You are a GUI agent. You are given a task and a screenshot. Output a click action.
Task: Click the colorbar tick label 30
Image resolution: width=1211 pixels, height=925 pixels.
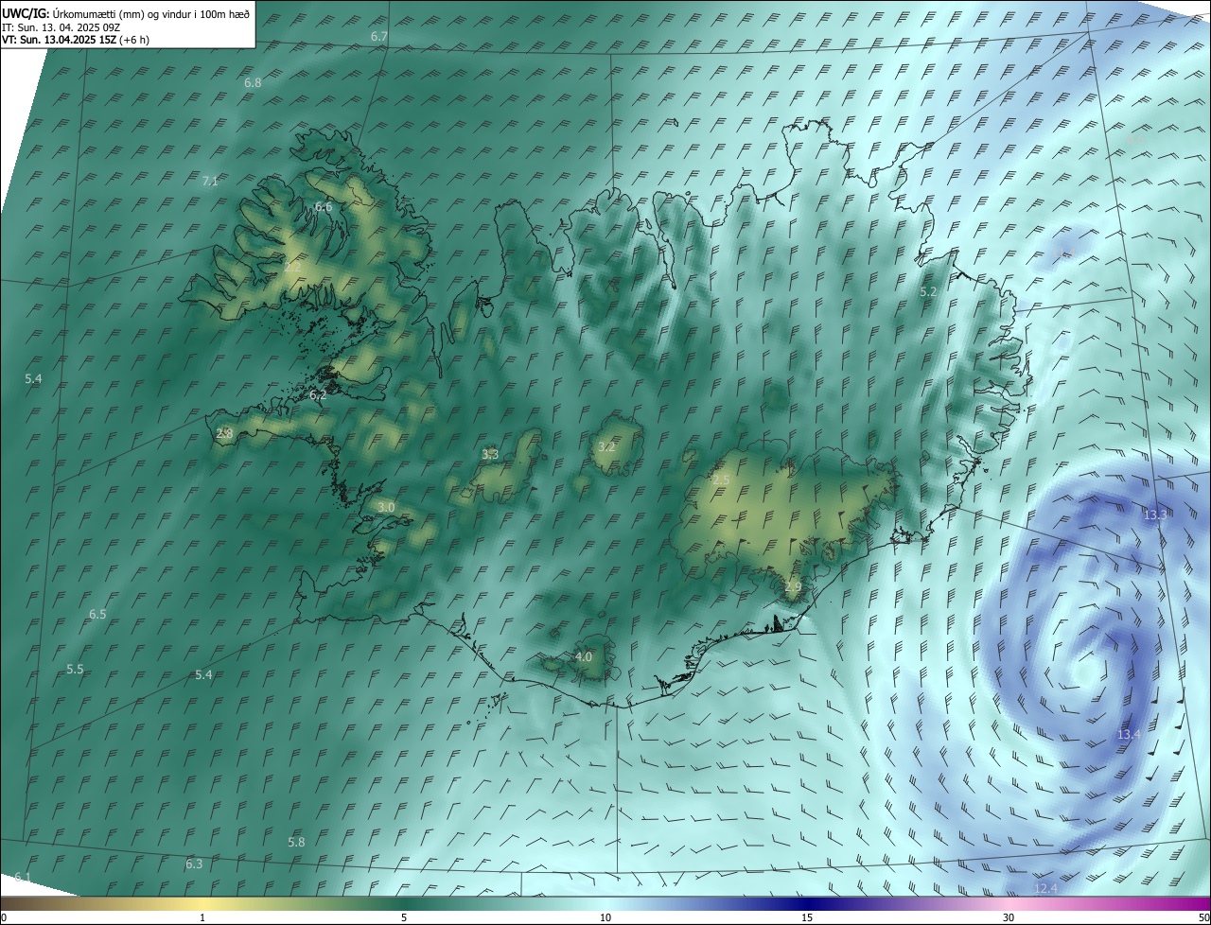click(1009, 918)
